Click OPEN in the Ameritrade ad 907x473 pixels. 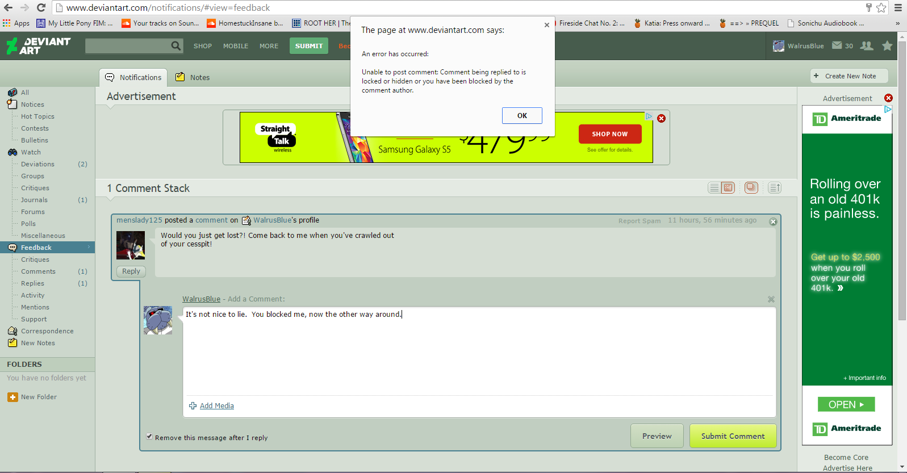(846, 404)
